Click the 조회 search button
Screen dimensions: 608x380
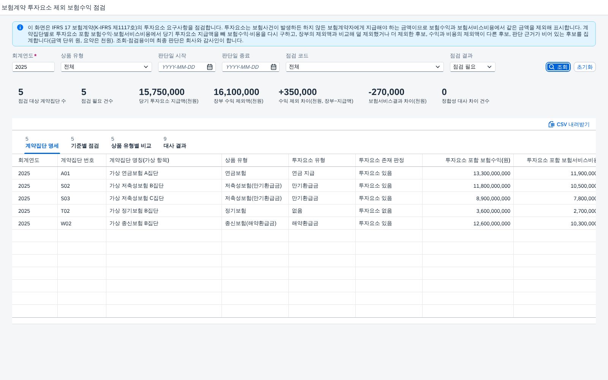558,67
